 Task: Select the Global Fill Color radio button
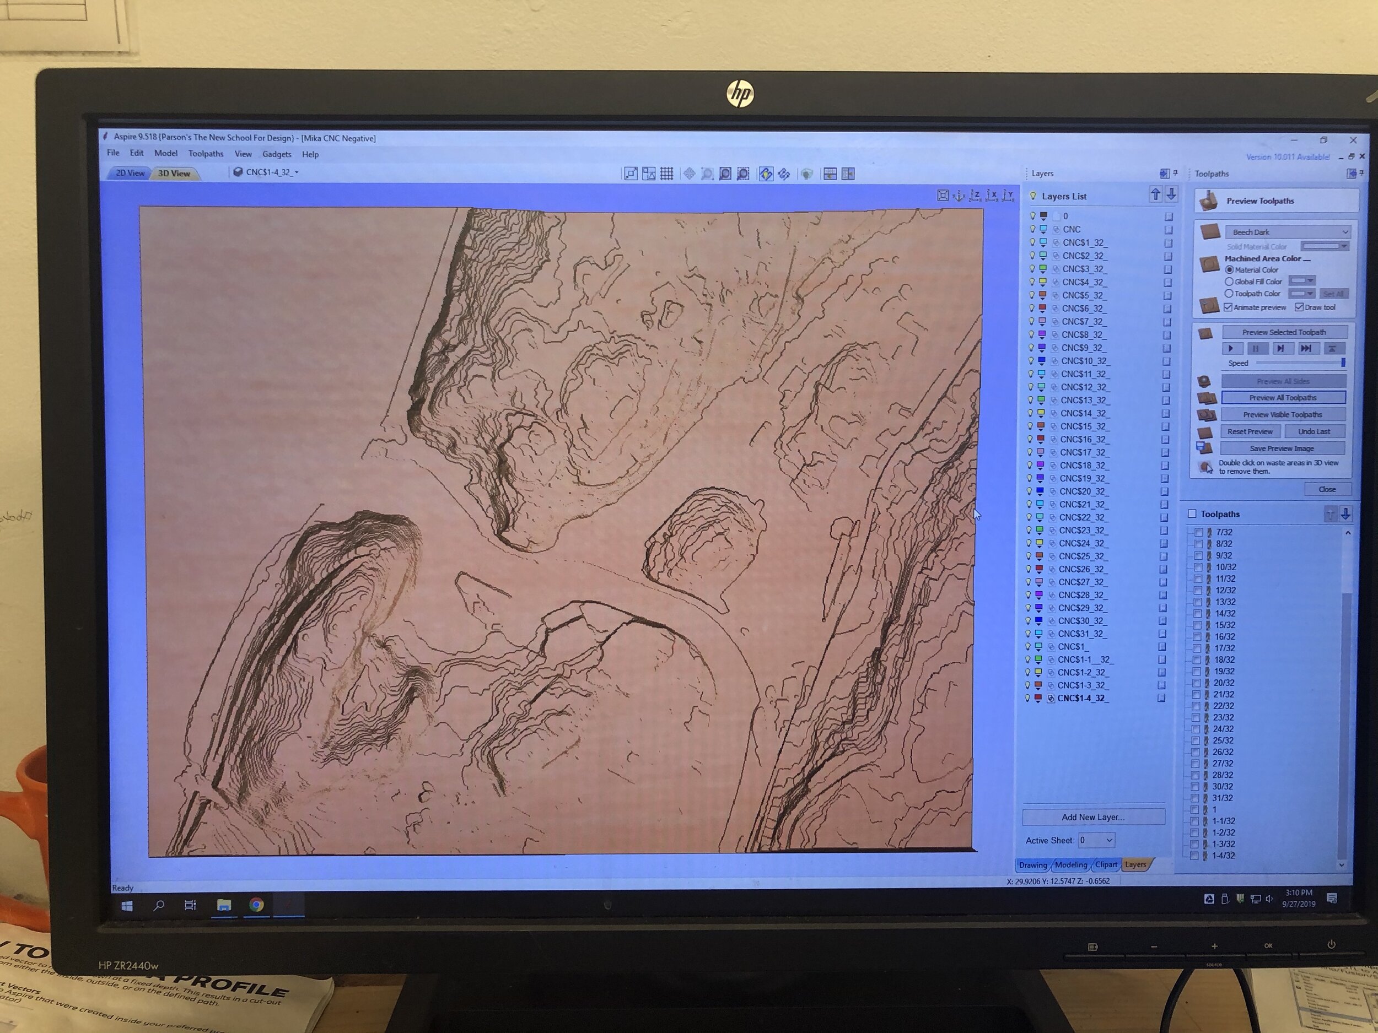tap(1229, 282)
